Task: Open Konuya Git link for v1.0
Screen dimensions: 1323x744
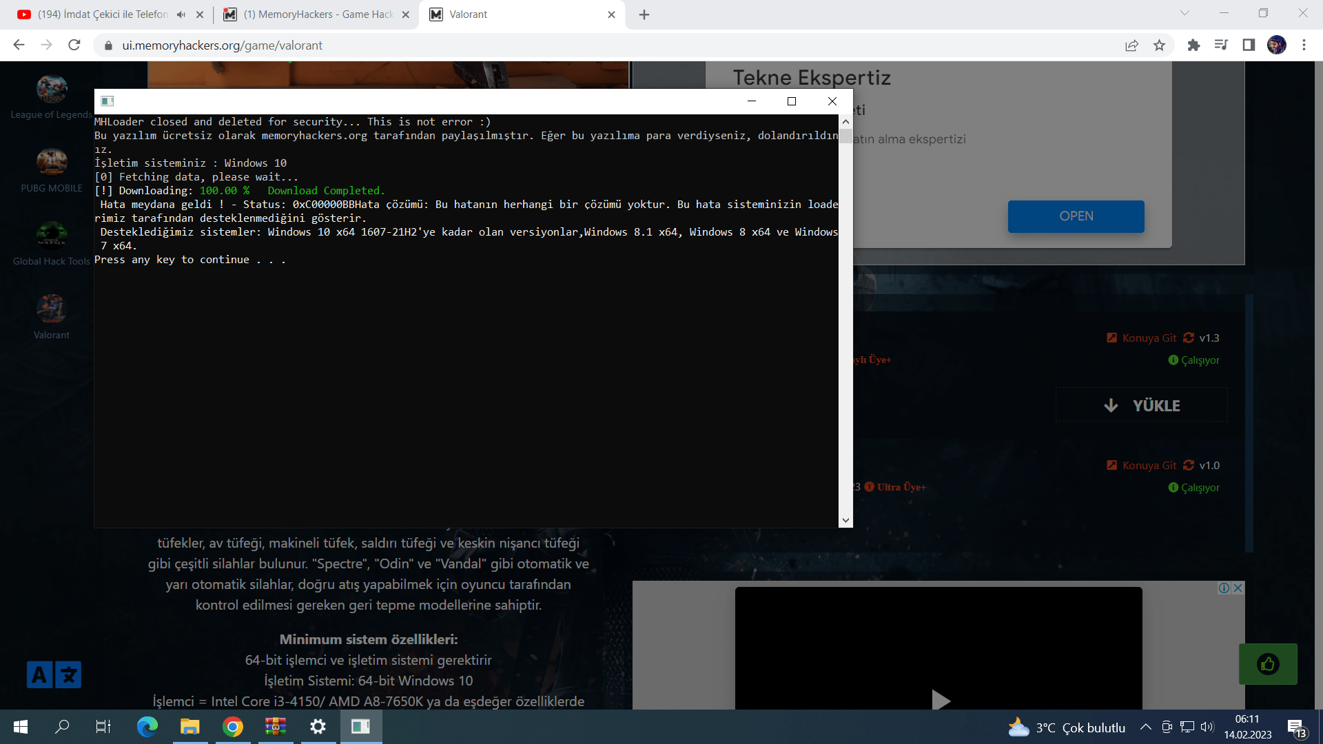Action: pos(1149,465)
